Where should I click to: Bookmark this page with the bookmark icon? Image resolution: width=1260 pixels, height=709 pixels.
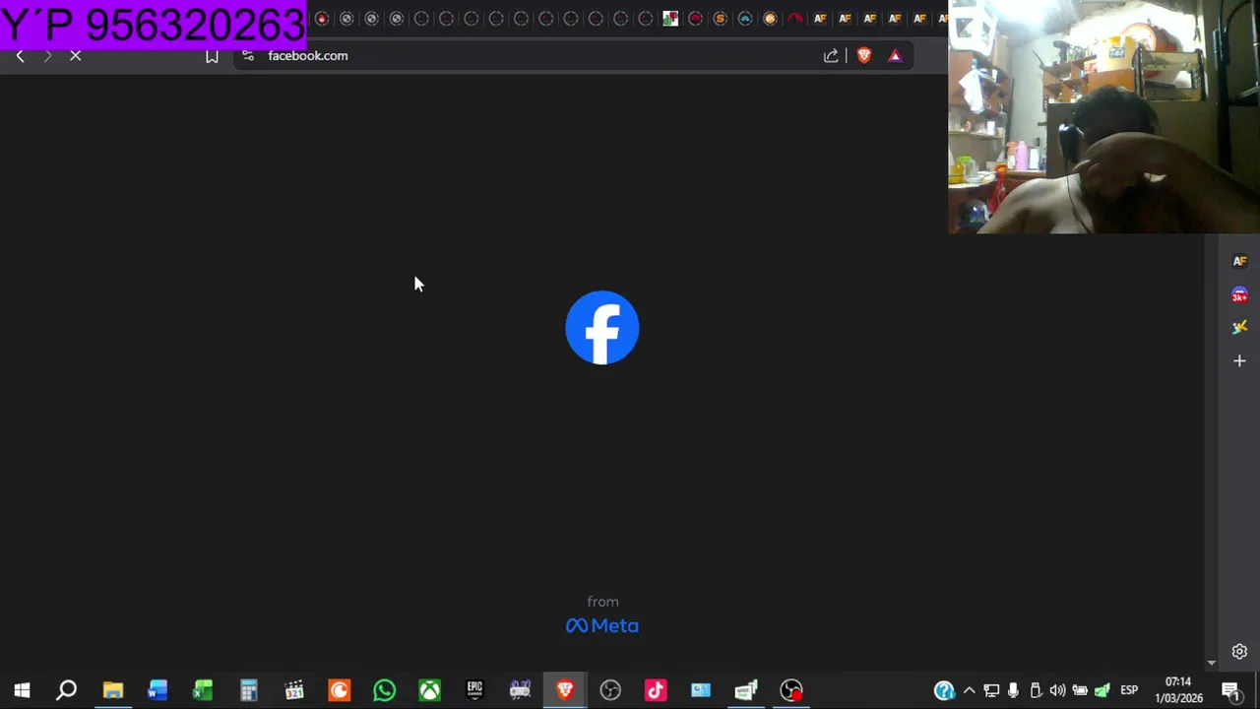pos(212,56)
